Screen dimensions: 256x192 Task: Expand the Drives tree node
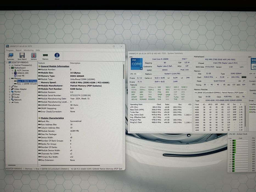[10, 94]
